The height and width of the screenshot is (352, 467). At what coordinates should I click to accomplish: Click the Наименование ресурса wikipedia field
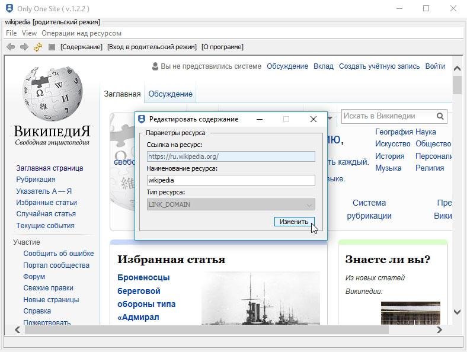[231, 180]
